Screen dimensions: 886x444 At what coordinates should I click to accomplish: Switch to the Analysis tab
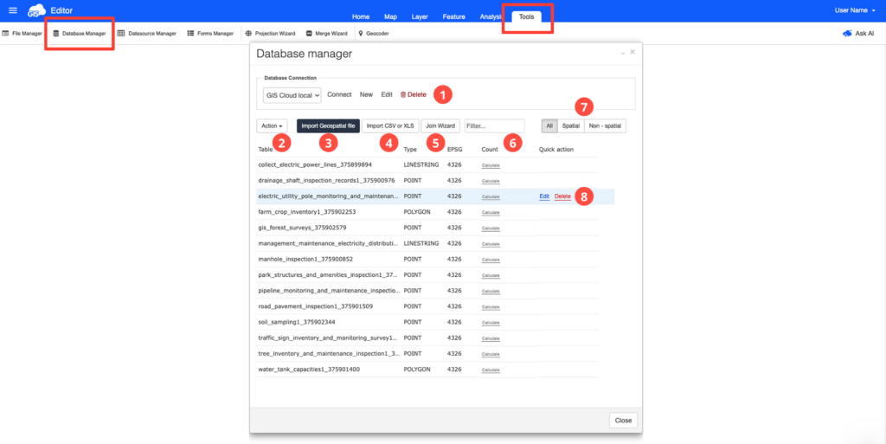coord(491,16)
